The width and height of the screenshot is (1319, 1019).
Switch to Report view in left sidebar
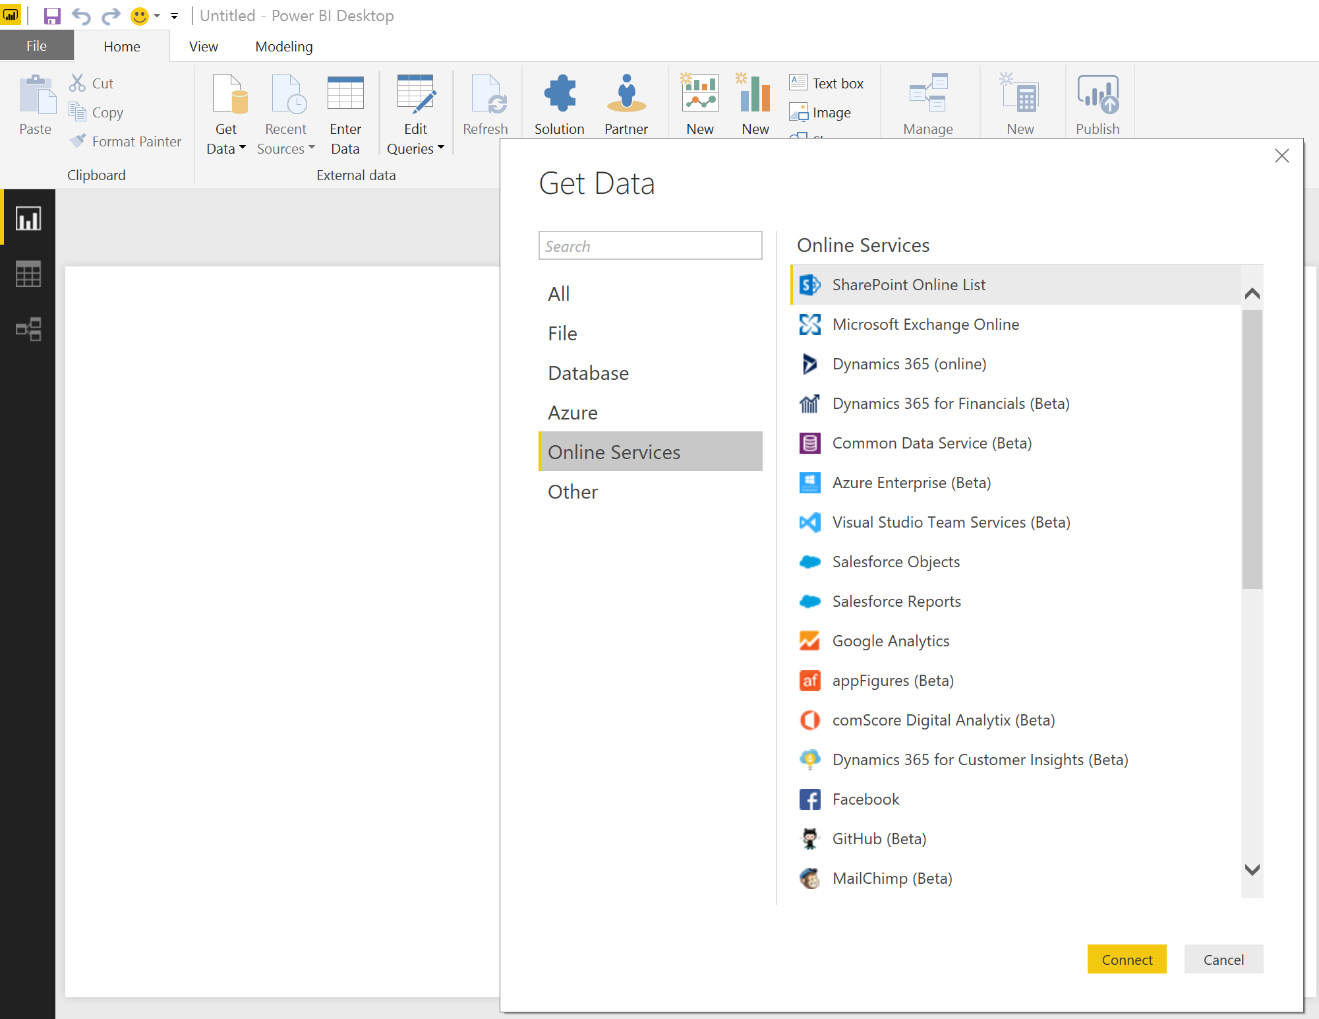(28, 218)
